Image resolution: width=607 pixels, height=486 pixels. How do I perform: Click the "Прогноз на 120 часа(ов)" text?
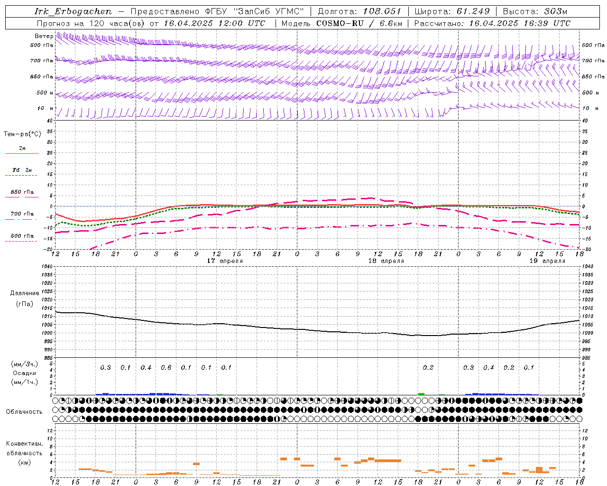click(x=92, y=23)
